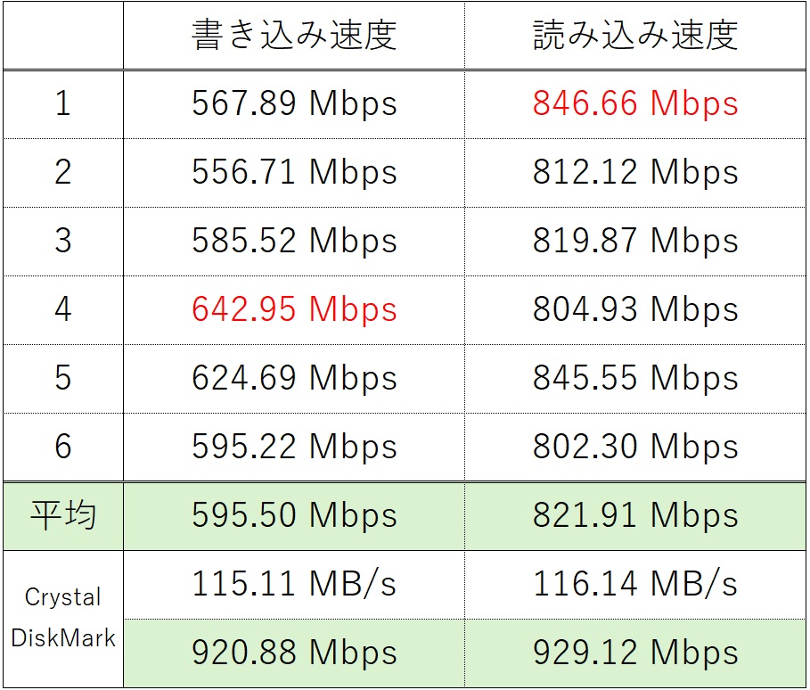Select the 595.22 Mbps cell
The height and width of the screenshot is (690, 810).
294,447
